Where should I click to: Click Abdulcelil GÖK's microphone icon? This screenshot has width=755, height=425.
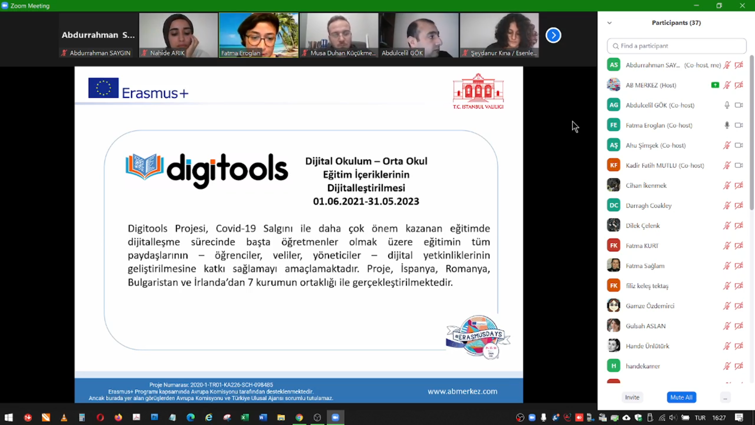coord(727,105)
